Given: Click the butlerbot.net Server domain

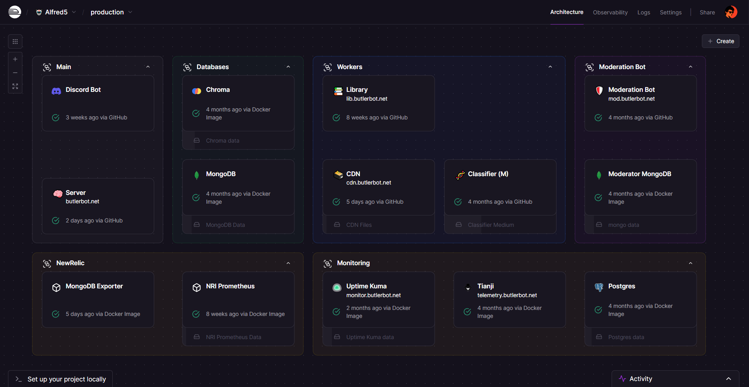Looking at the screenshot, I should tap(82, 201).
